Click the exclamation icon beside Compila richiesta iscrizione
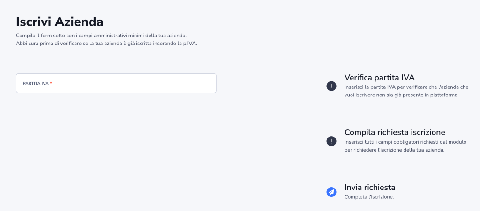The width and height of the screenshot is (480, 211). click(x=331, y=141)
